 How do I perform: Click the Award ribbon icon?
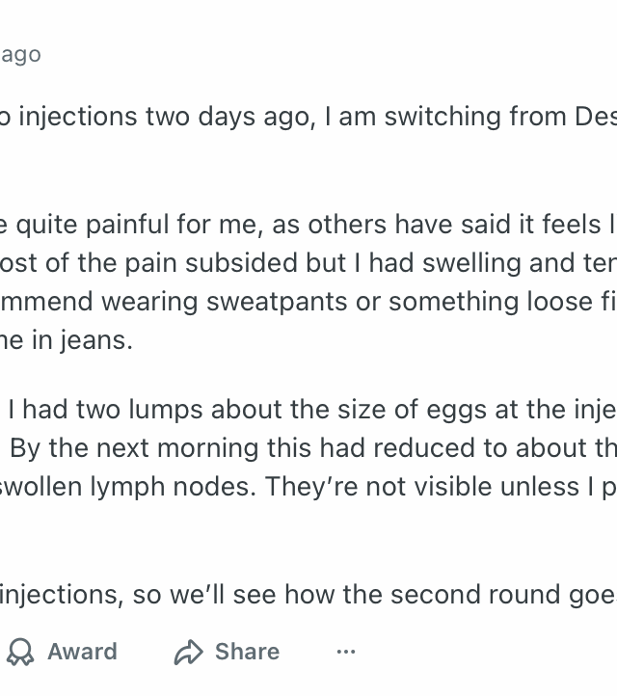[x=20, y=653]
